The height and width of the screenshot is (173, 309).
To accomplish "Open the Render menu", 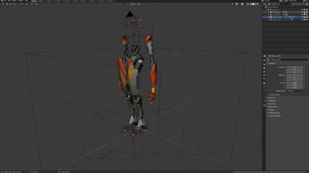I will (x=14, y=1).
